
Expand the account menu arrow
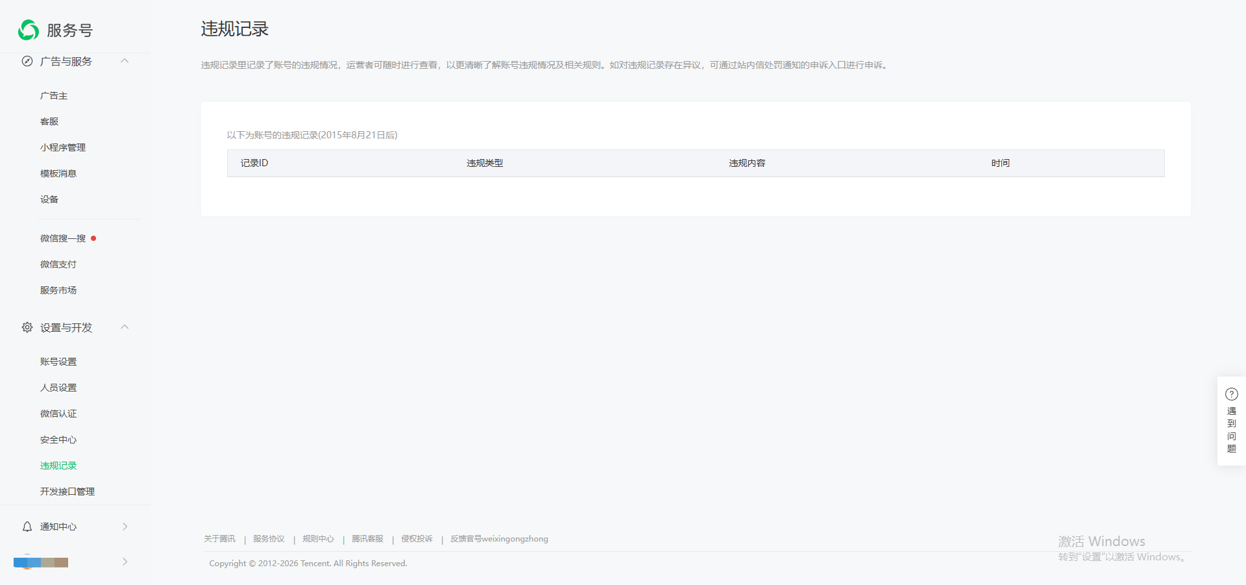coord(125,562)
